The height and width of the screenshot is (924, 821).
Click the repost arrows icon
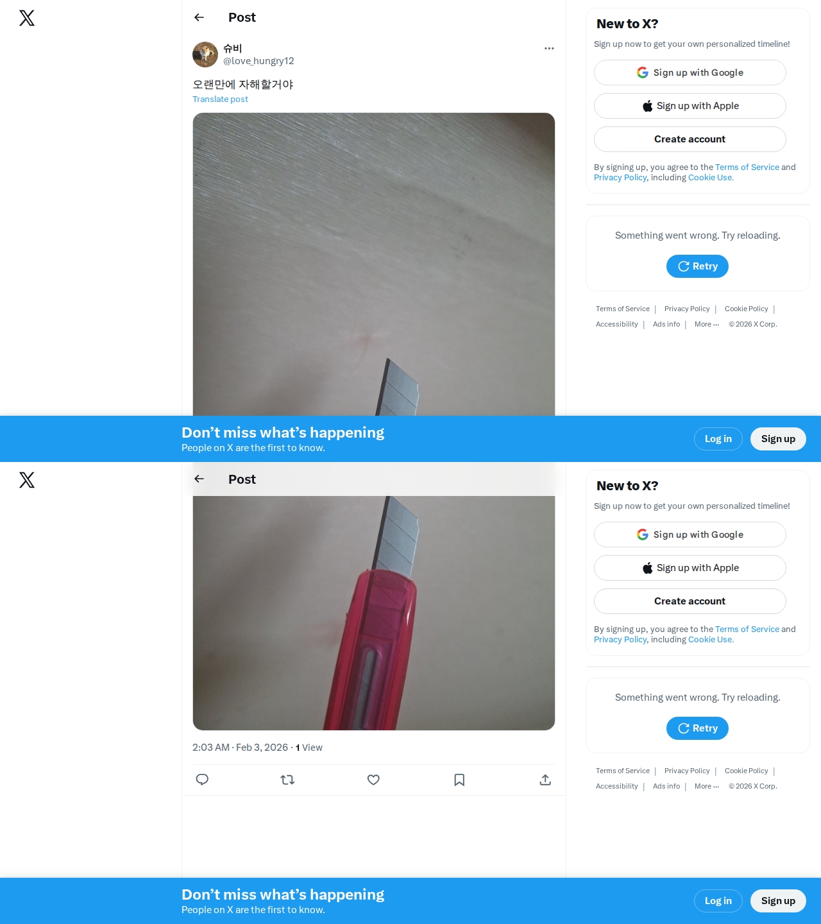(x=287, y=780)
